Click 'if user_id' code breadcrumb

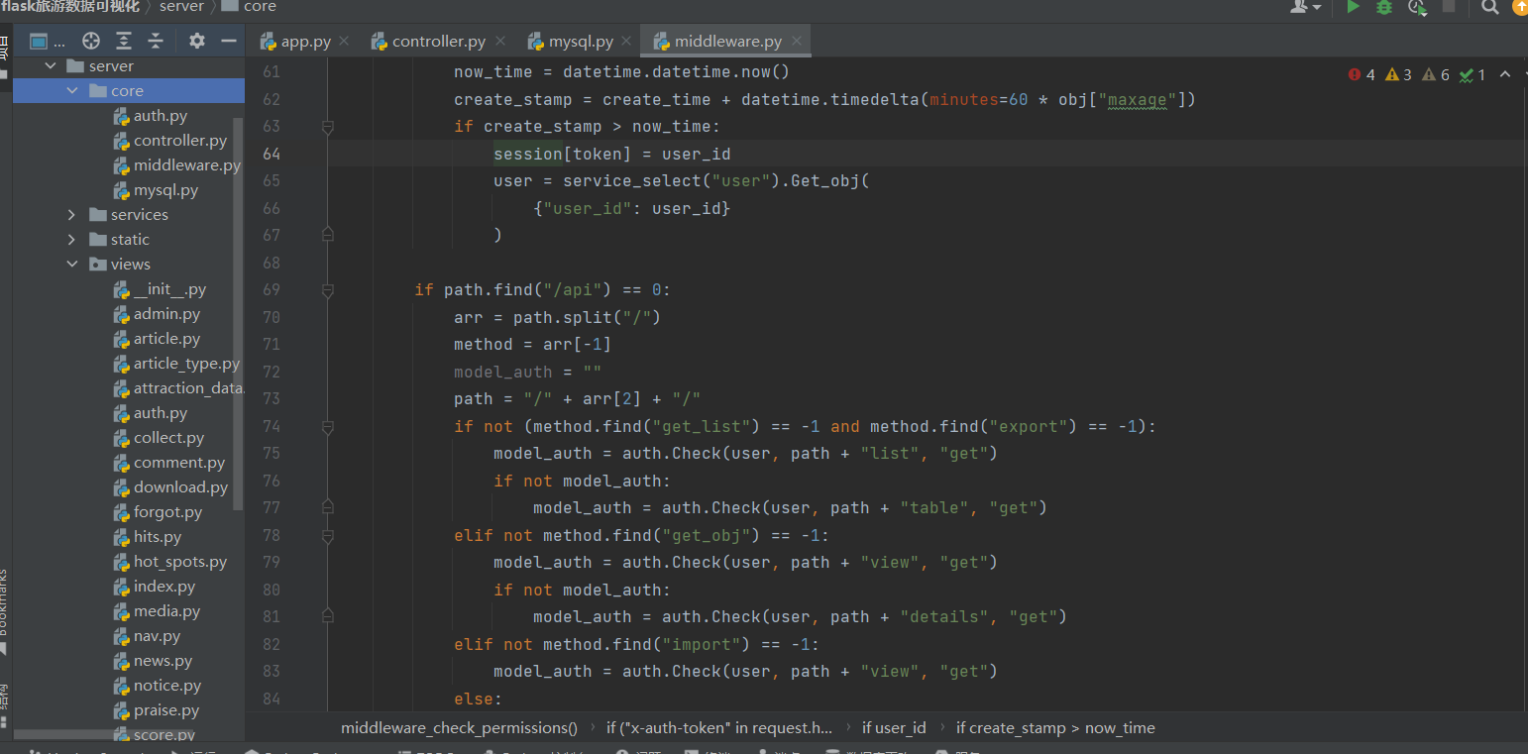(894, 728)
